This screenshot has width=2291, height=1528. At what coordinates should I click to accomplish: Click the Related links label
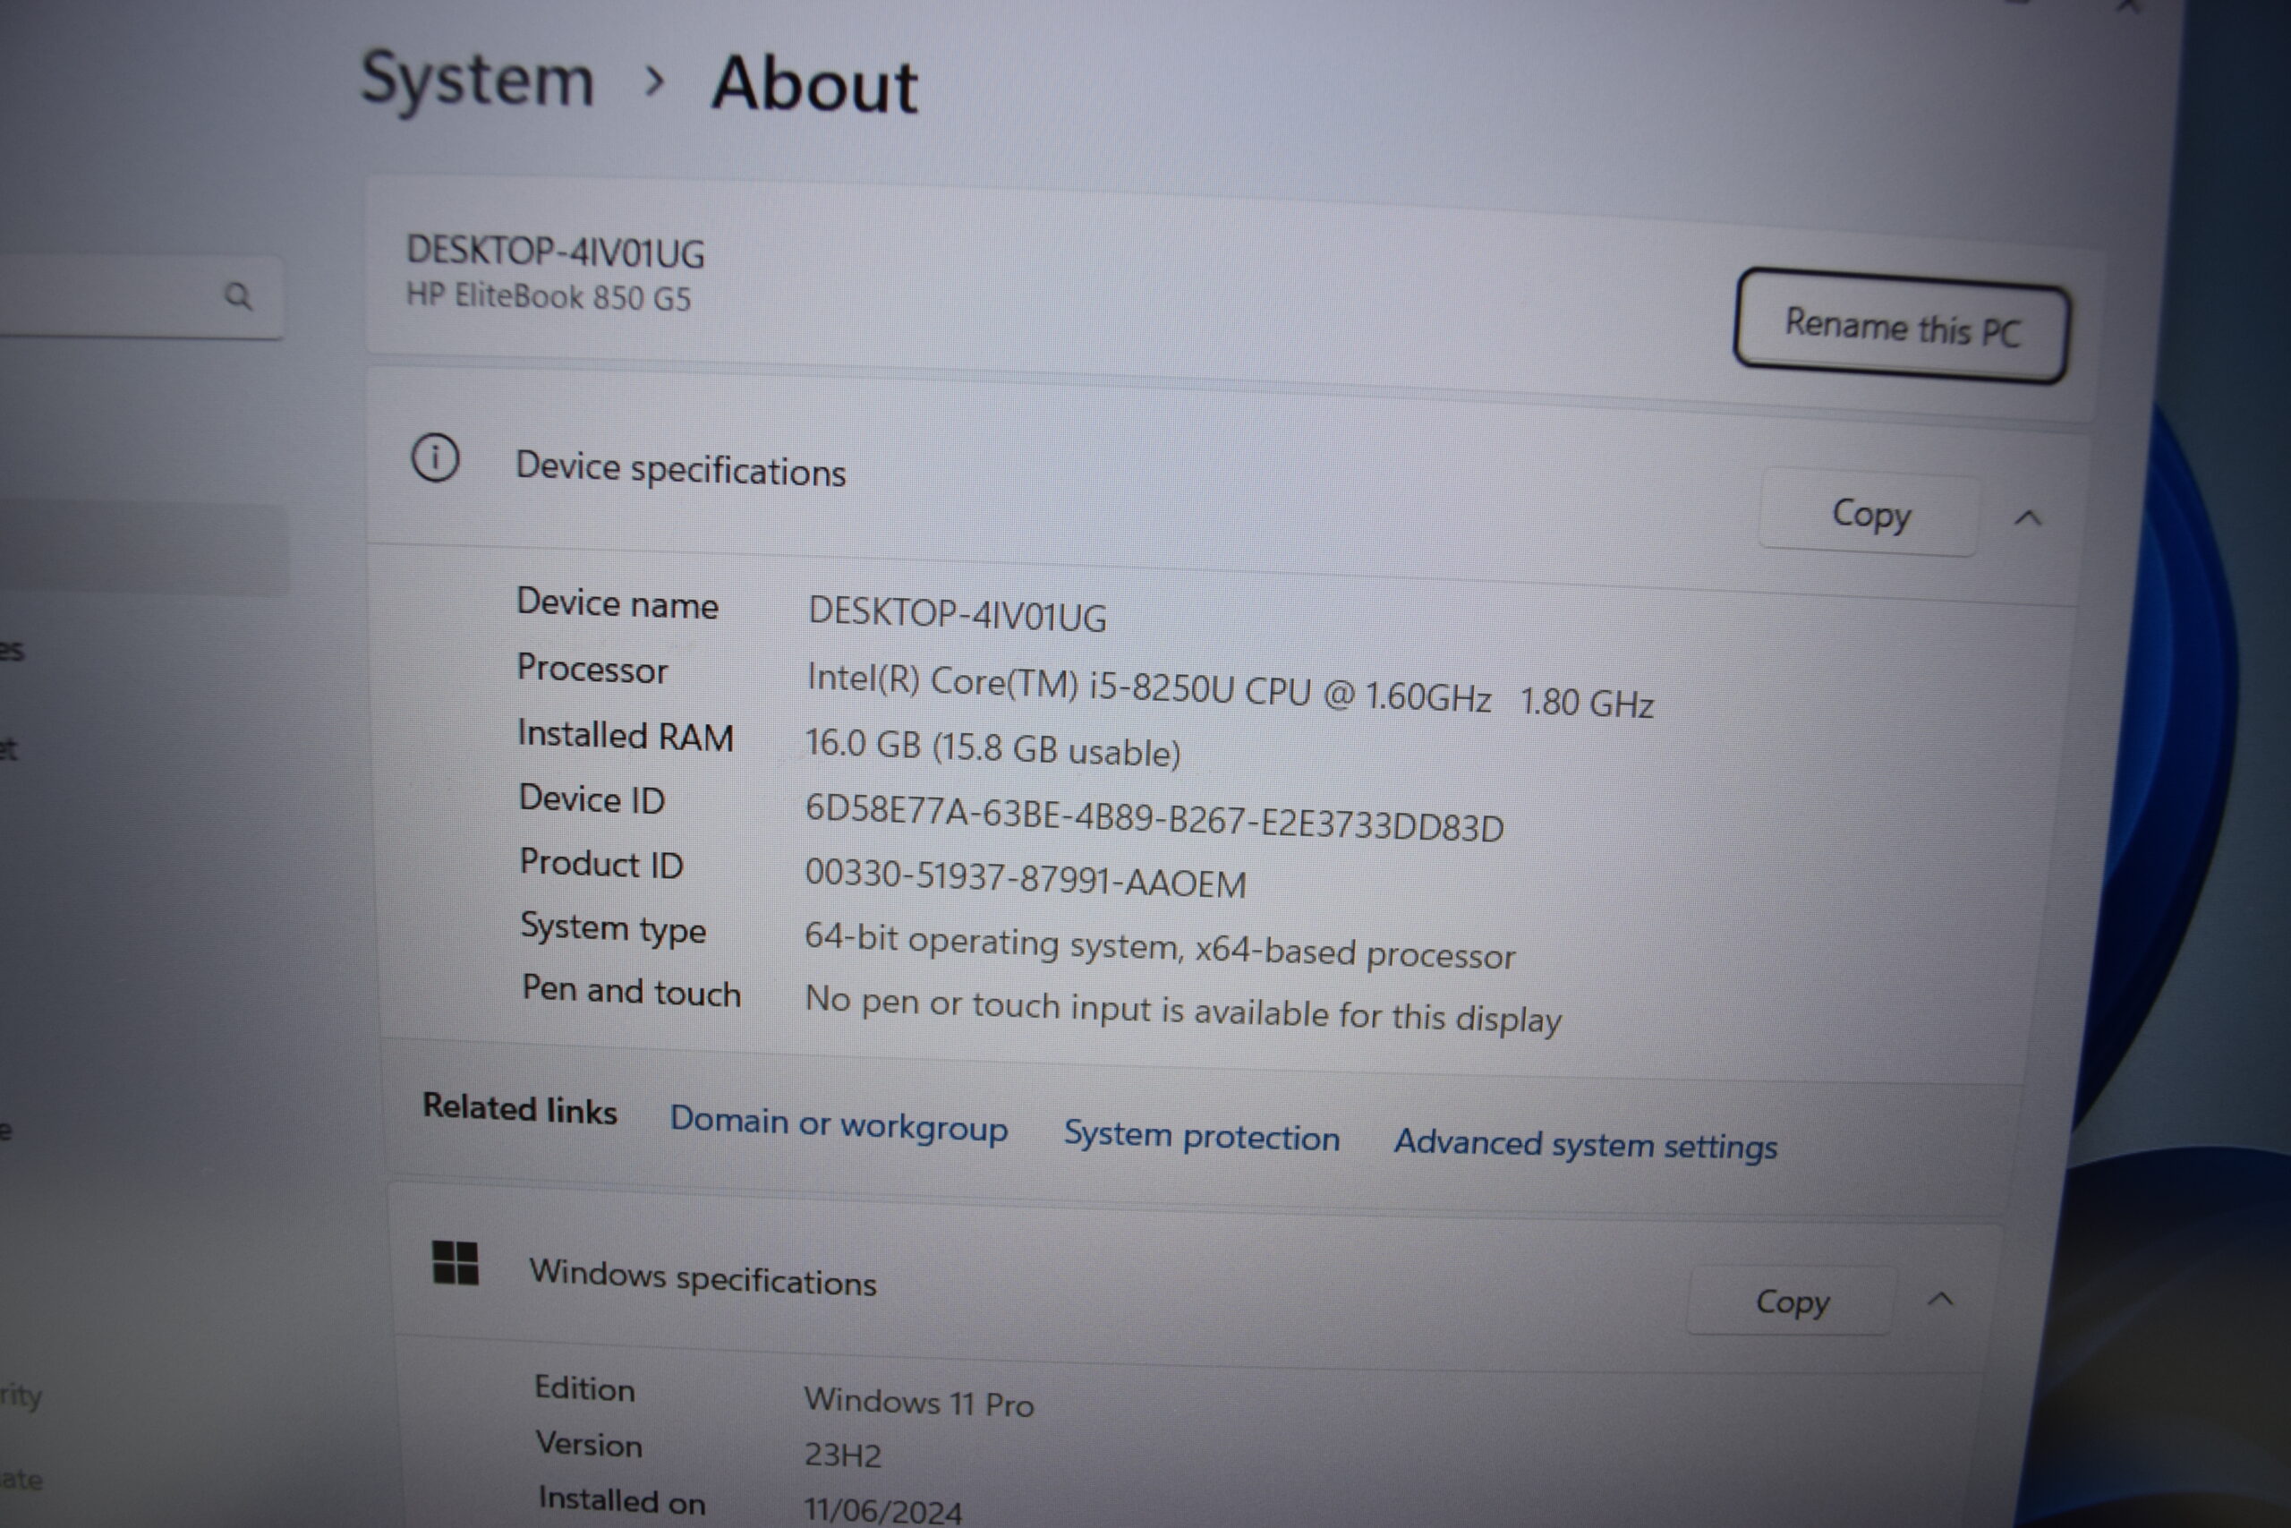tap(519, 1109)
